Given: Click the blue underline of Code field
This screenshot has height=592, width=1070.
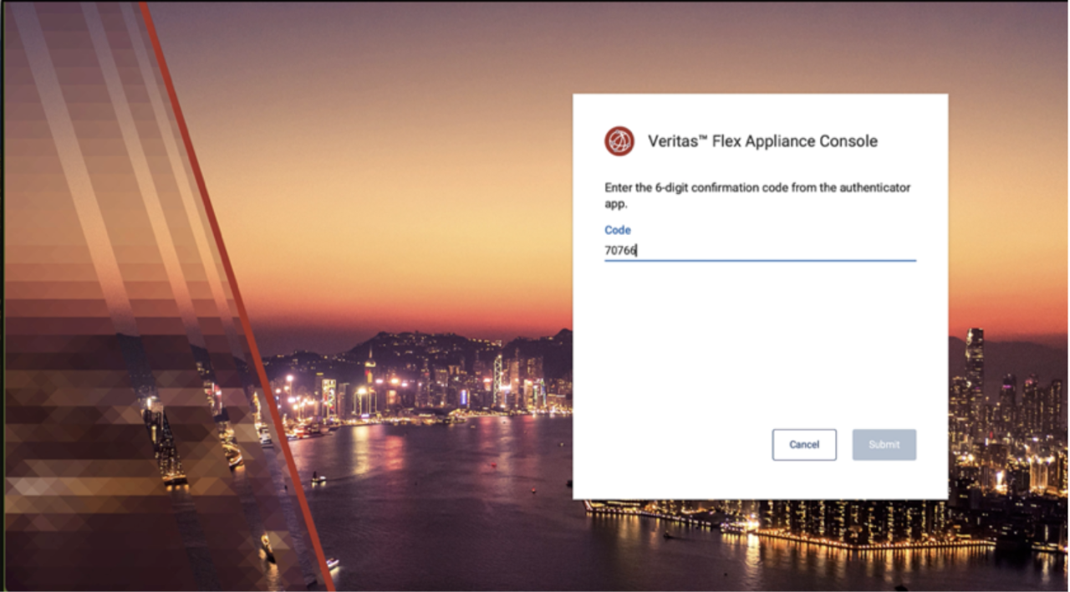Looking at the screenshot, I should pyautogui.click(x=760, y=260).
